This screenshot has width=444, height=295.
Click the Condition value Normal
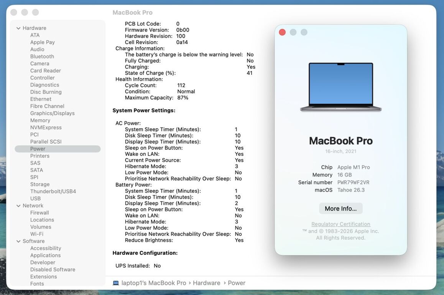click(186, 91)
